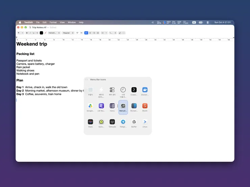This screenshot has width=250, height=187.
Task: Select the Control Center switches icon in the panel
Action: point(112,90)
